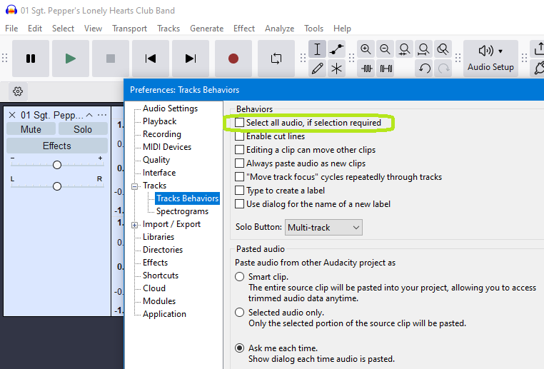
Task: Open the Generate menu
Action: (206, 29)
